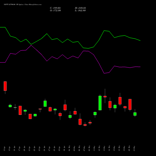The width and height of the screenshot is (156, 156).
Task: Click the red candle above 17 Apr
Action: [20, 110]
